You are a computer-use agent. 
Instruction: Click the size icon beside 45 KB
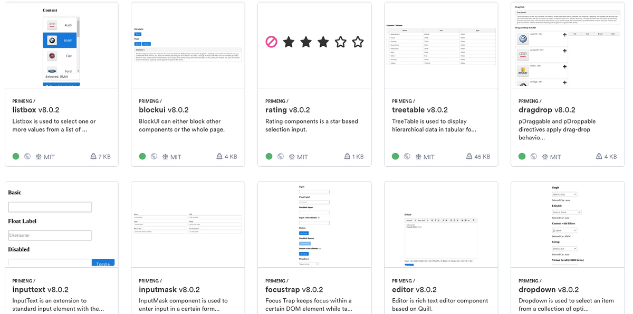(x=469, y=157)
